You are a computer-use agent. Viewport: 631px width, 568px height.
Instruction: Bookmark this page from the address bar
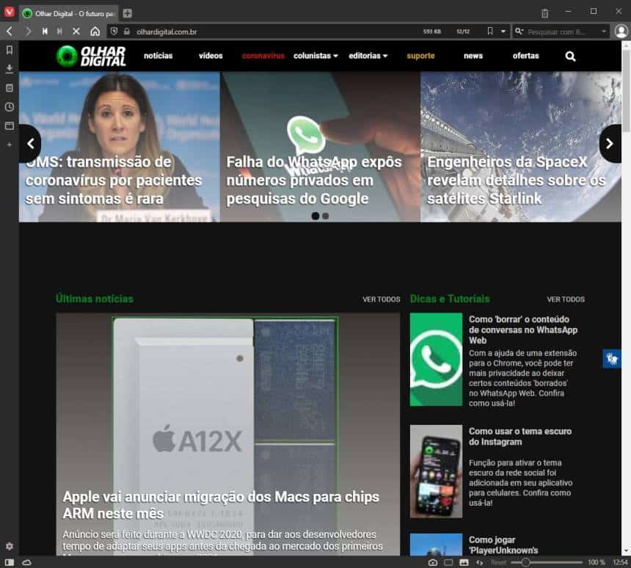(489, 31)
